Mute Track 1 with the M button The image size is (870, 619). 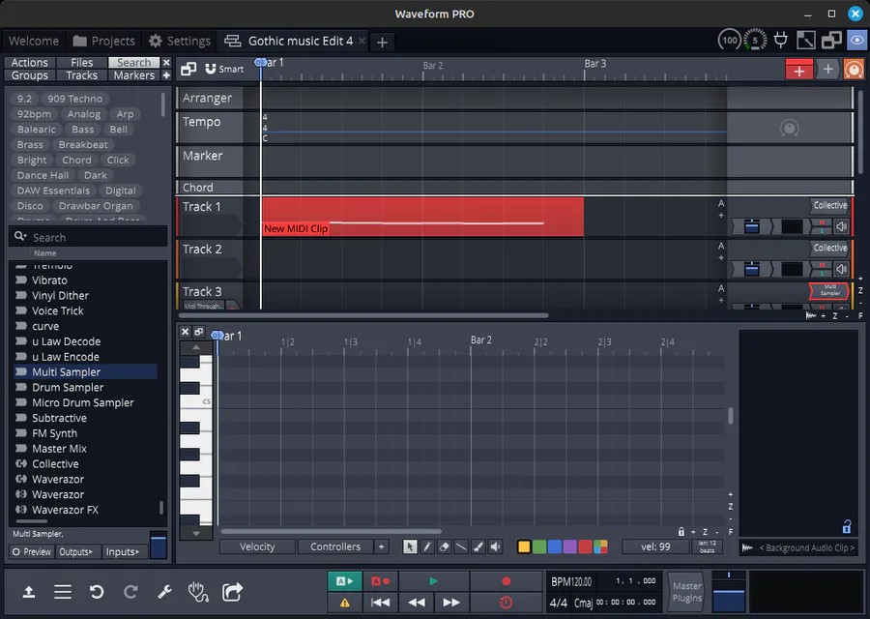pyautogui.click(x=823, y=222)
